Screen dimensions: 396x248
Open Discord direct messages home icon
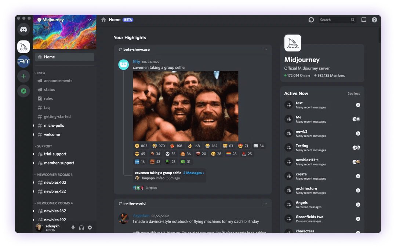23,29
